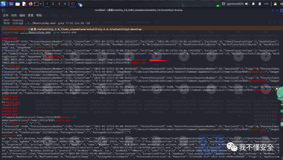Open the file manager from panel
This screenshot has height=160, width=283.
[18, 4]
